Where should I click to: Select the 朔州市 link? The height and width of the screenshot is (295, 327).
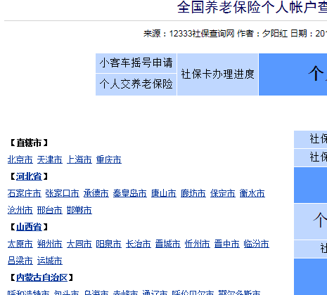(50, 244)
